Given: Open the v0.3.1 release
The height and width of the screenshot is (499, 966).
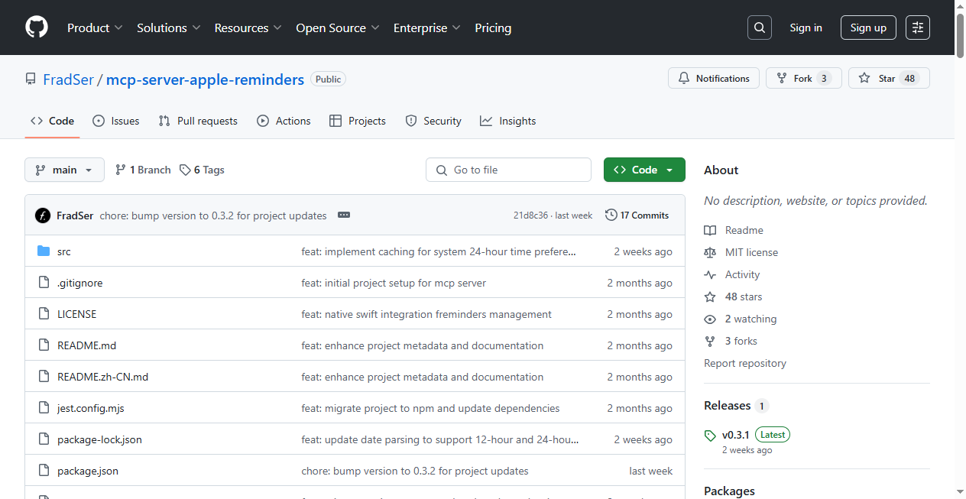Looking at the screenshot, I should tap(735, 435).
